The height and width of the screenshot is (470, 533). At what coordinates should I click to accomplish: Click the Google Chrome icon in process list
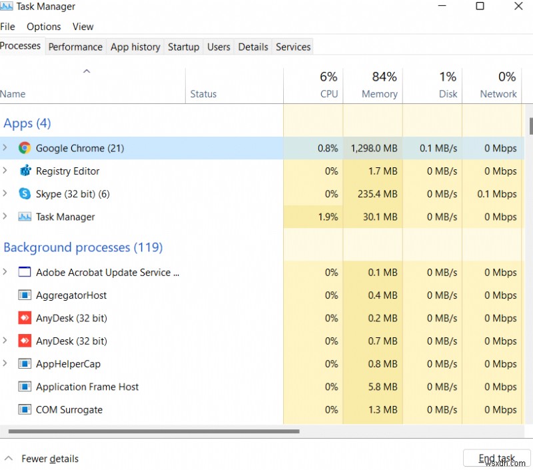coord(25,148)
